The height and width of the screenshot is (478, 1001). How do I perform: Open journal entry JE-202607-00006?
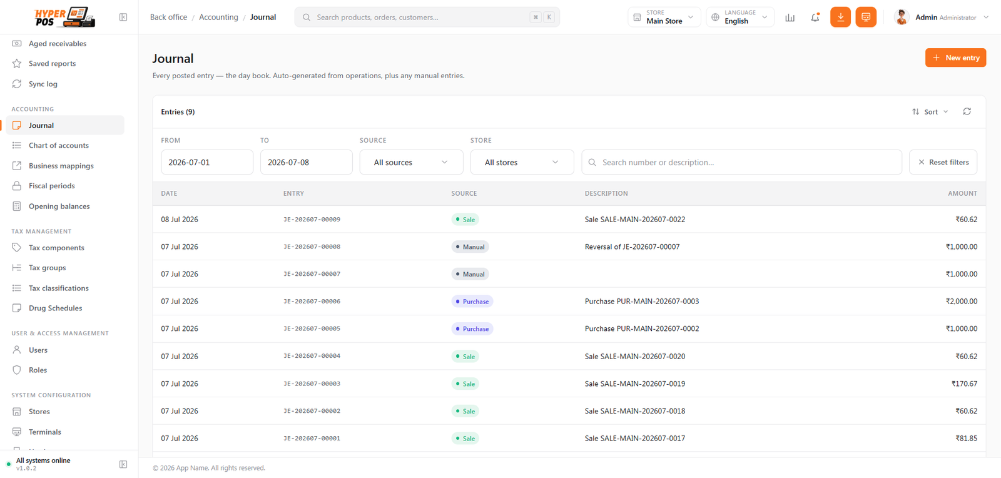(312, 302)
